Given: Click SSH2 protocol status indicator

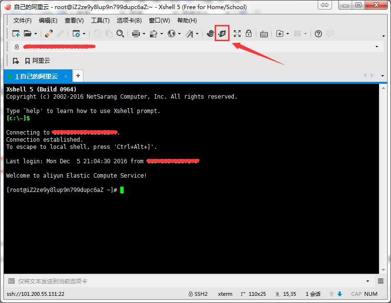Looking at the screenshot, I should pyautogui.click(x=198, y=294).
